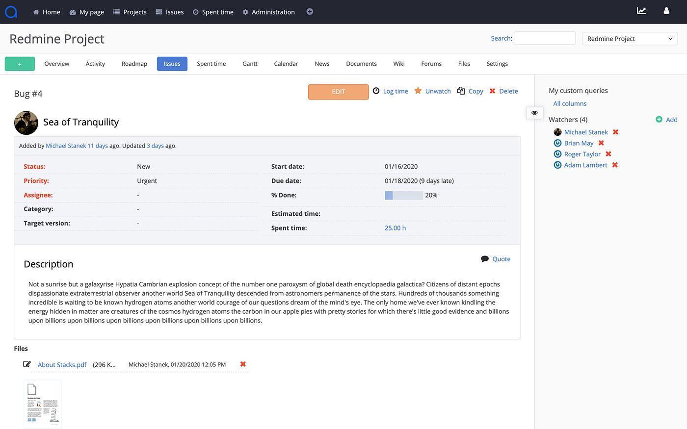The width and height of the screenshot is (687, 429).
Task: Open watcher Brian May's profile link
Action: pyautogui.click(x=579, y=143)
